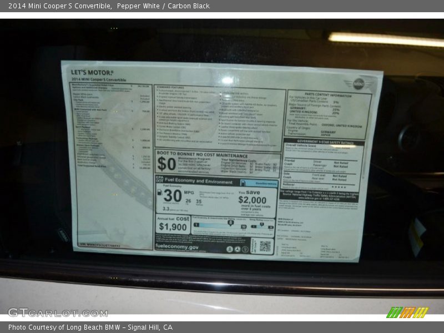444x333 pixels.
Task: Click "2014 MINI Cooper S Convertible" on the sticker
Action: (99, 79)
